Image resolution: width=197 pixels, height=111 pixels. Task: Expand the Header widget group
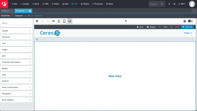coord(16,31)
